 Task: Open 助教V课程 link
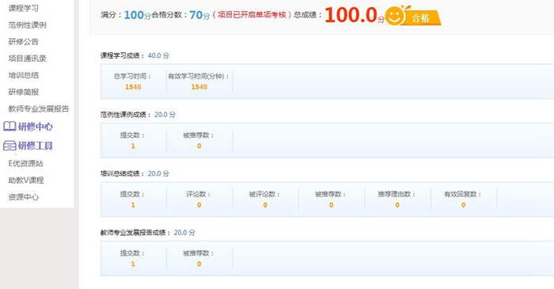click(x=26, y=181)
